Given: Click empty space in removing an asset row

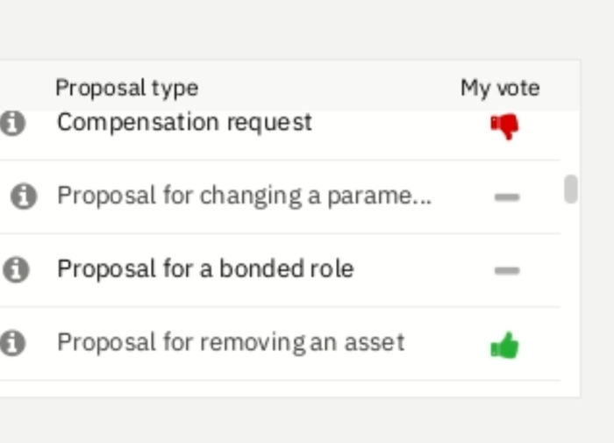Looking at the screenshot, I should tap(447, 343).
